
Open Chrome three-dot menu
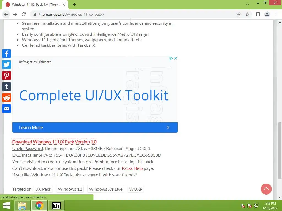(276, 14)
